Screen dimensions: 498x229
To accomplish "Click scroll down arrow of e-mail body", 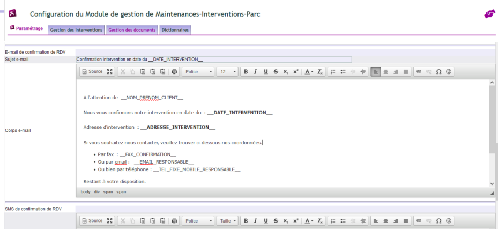I will (492, 183).
